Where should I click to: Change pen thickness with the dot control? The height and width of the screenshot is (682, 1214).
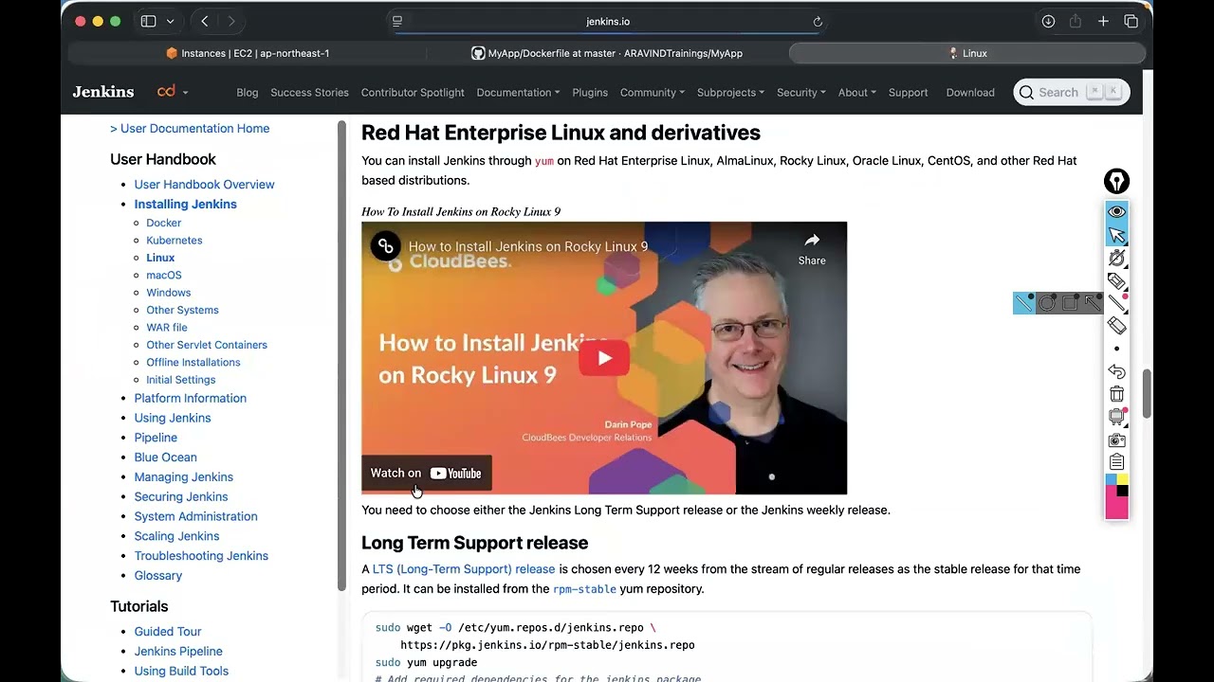pyautogui.click(x=1116, y=349)
